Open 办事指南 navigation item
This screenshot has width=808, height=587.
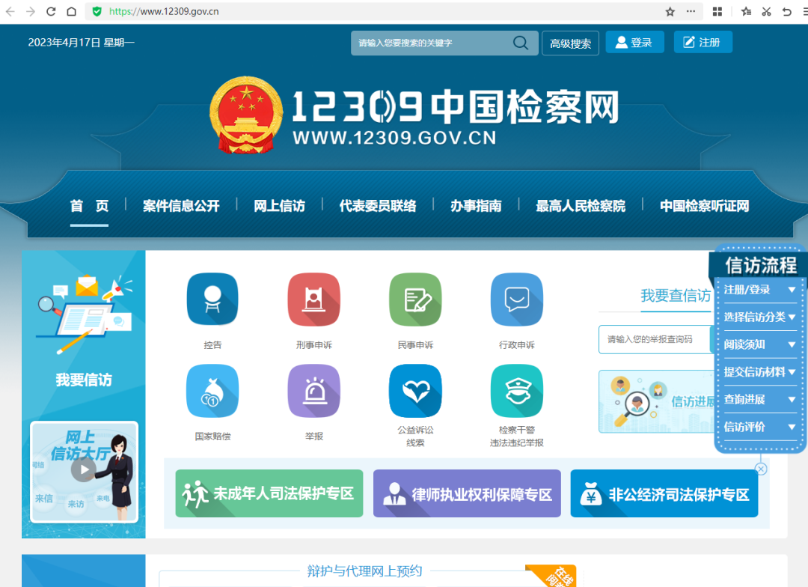[x=476, y=206]
